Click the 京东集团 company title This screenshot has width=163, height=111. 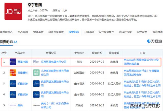35,5
